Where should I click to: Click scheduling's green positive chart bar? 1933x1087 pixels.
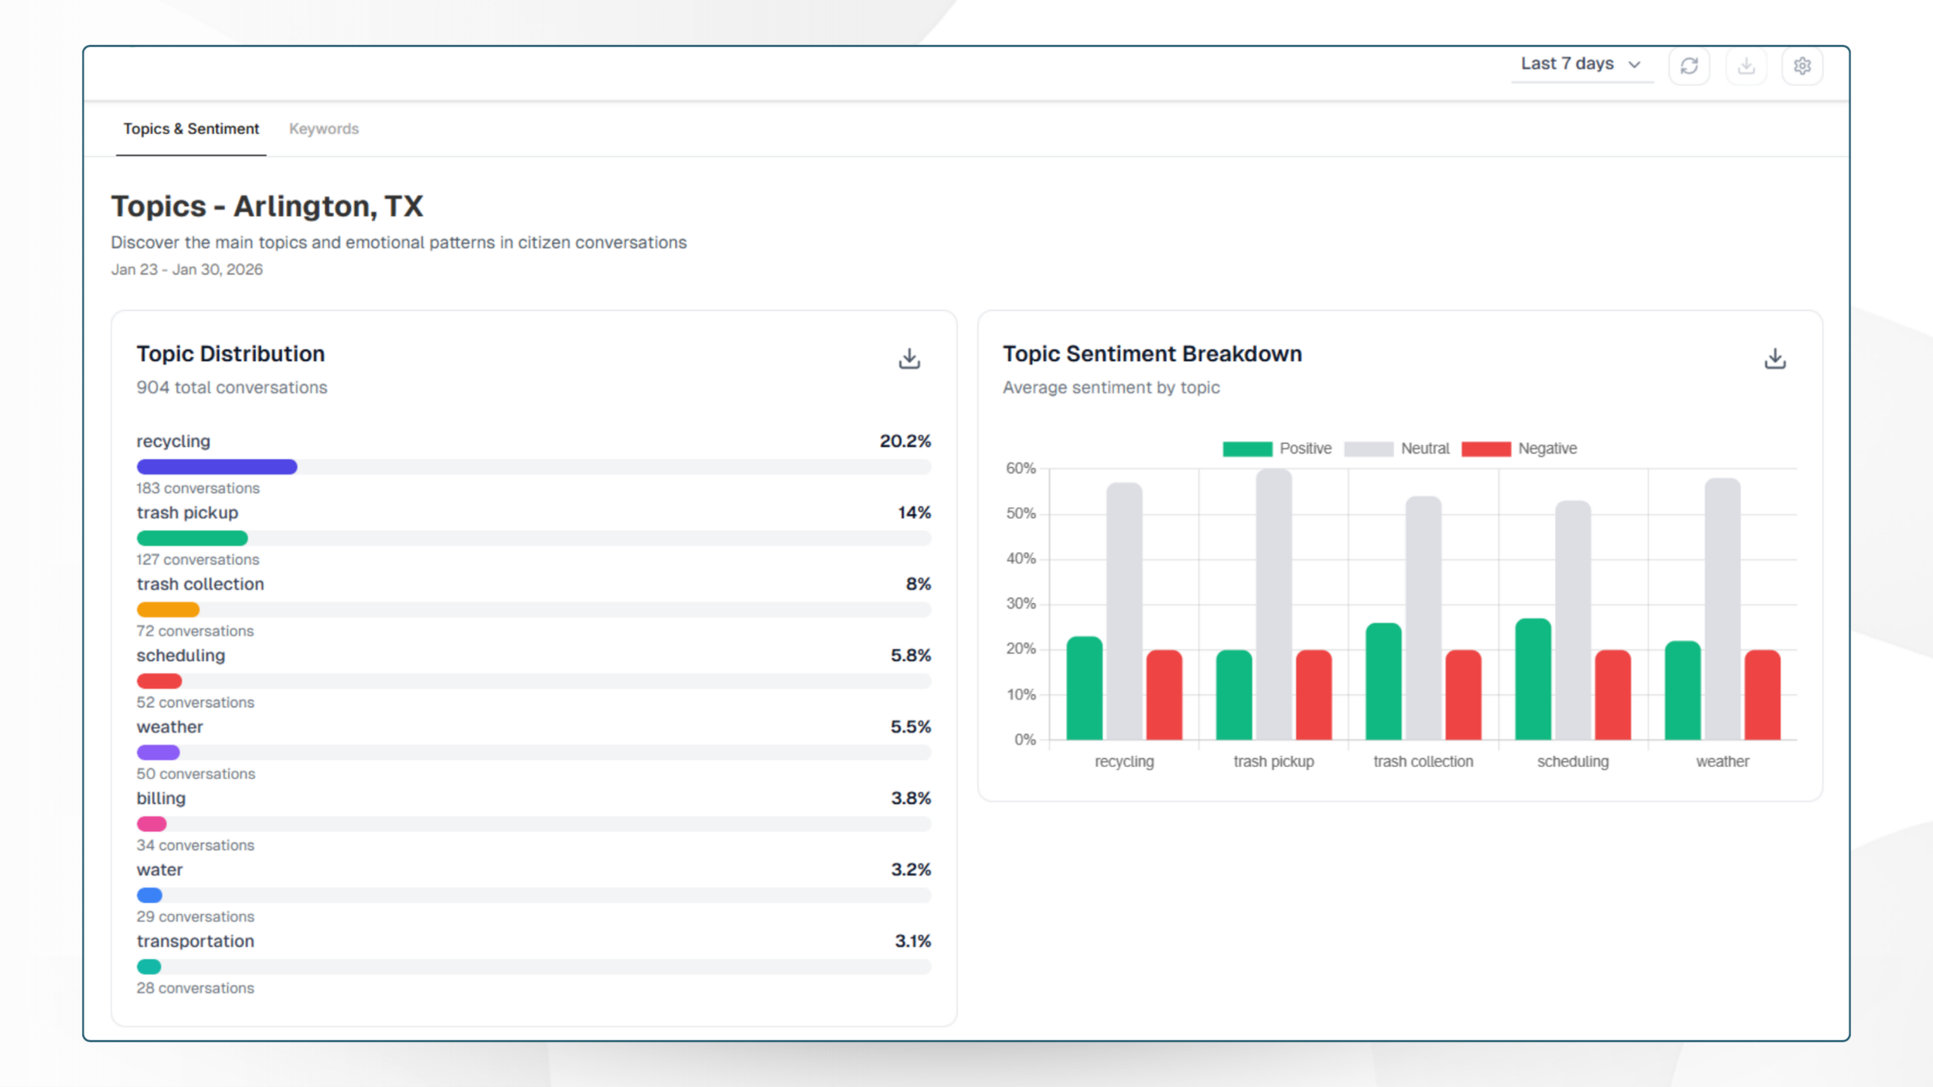[1532, 679]
